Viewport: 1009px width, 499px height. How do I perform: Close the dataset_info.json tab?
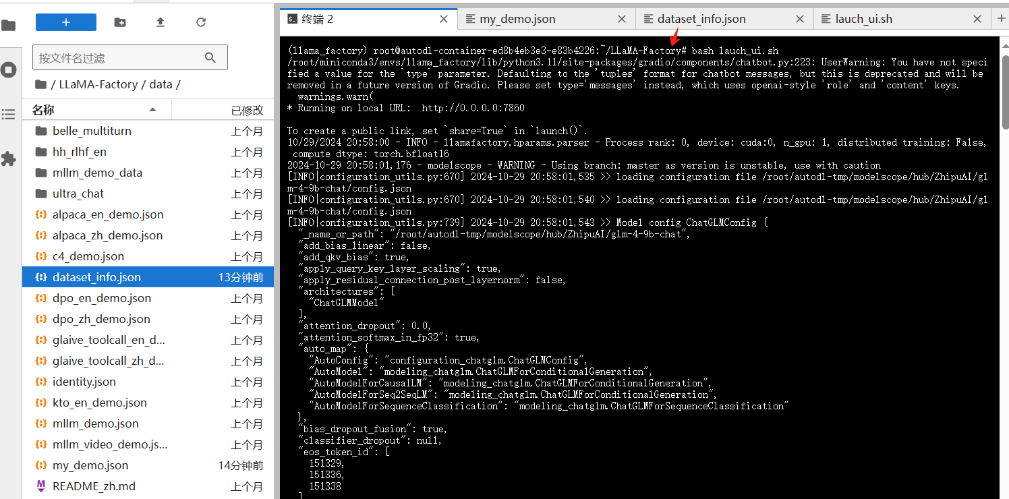click(800, 19)
